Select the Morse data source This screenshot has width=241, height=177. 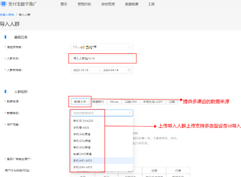coord(114,101)
